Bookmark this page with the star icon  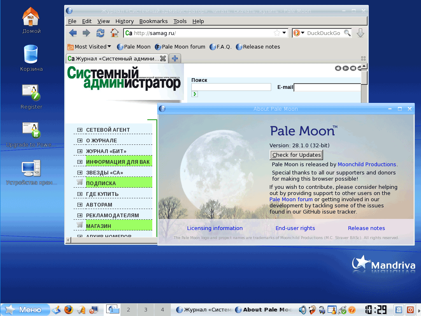[277, 33]
